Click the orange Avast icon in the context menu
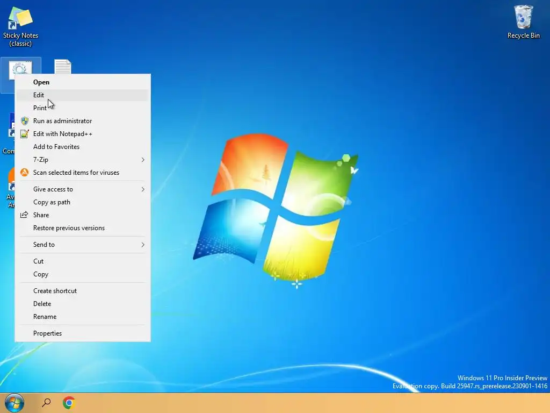The width and height of the screenshot is (550, 413). (25, 173)
